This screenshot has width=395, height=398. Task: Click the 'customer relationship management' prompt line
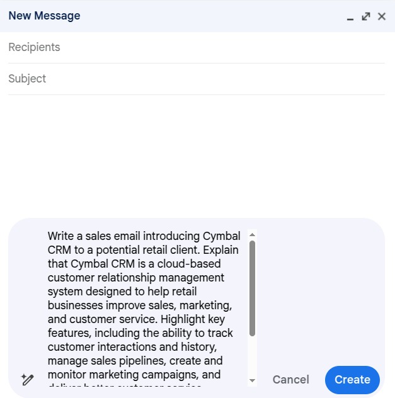pyautogui.click(x=135, y=278)
